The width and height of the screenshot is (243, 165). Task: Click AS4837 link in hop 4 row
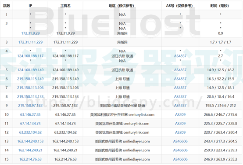180,56
